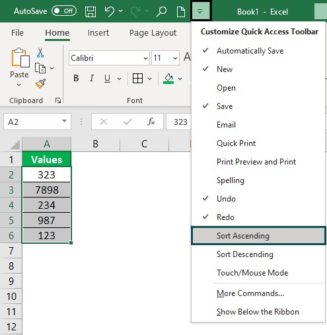Select Touch/Mouse Mode menu item
The width and height of the screenshot is (327, 335).
click(258, 273)
